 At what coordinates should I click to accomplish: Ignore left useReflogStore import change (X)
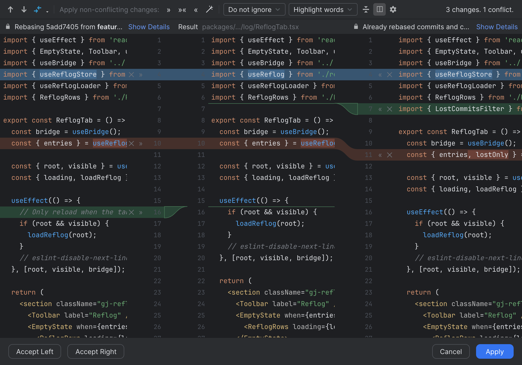[132, 75]
